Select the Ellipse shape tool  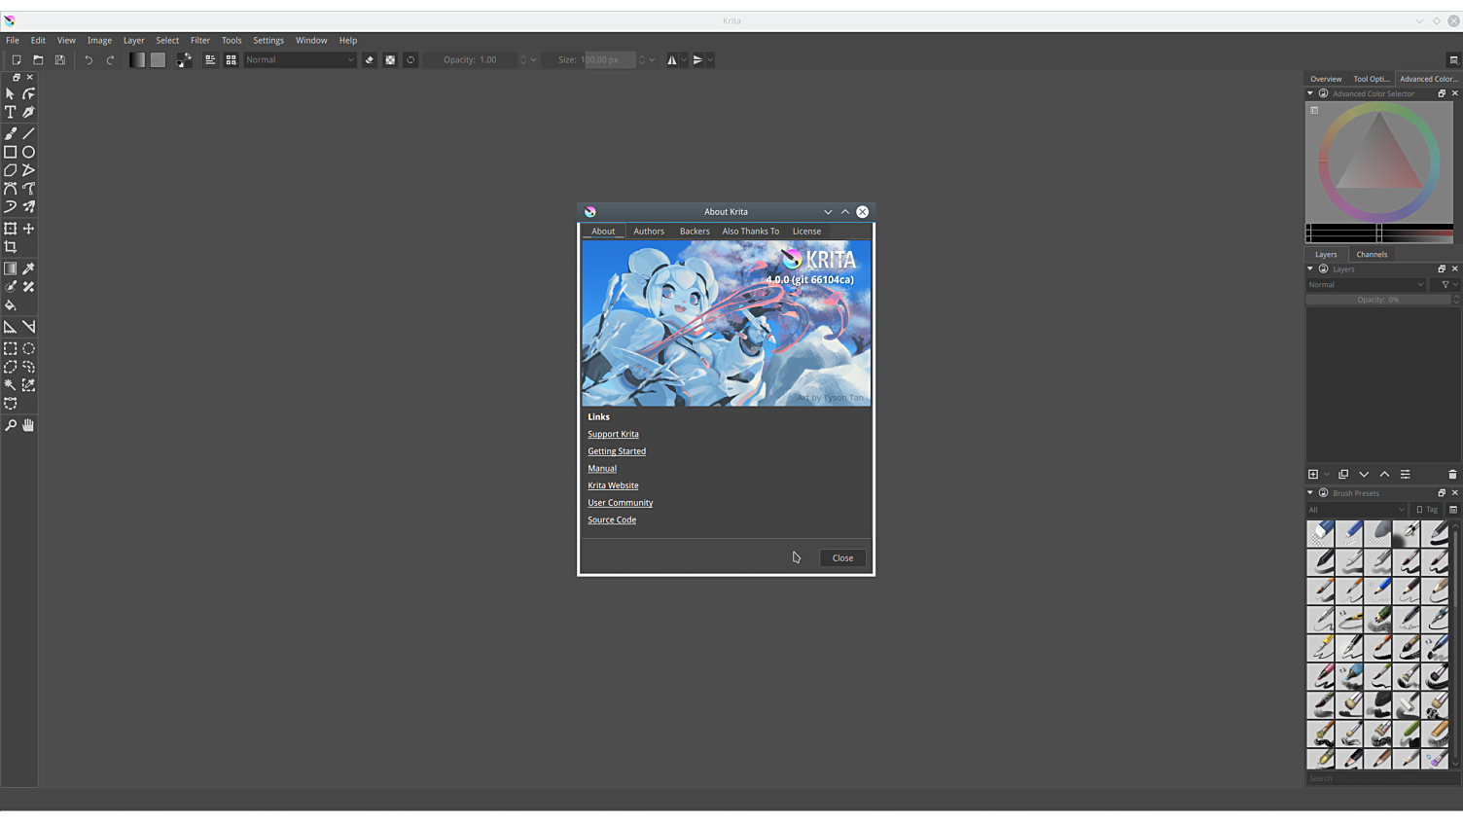click(28, 152)
